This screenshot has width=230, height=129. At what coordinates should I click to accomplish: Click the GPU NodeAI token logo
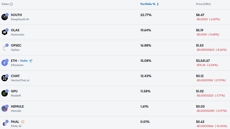5,94
